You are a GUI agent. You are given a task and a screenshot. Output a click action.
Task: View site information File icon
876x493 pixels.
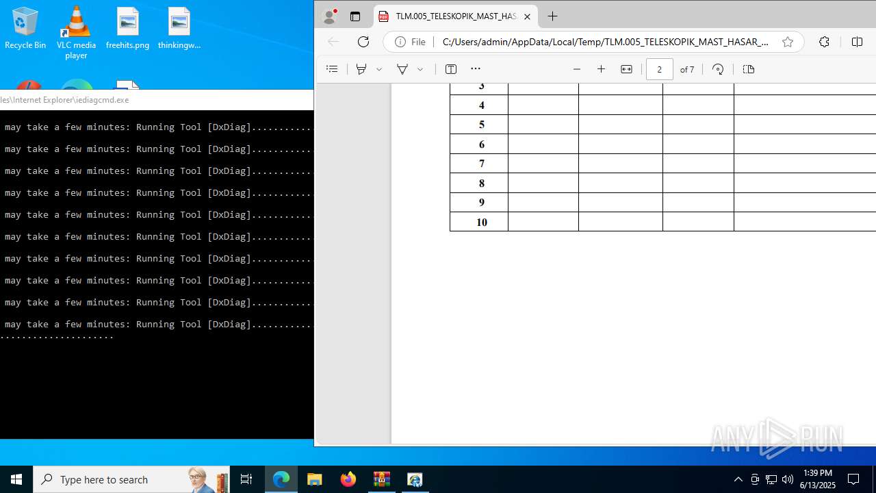410,42
